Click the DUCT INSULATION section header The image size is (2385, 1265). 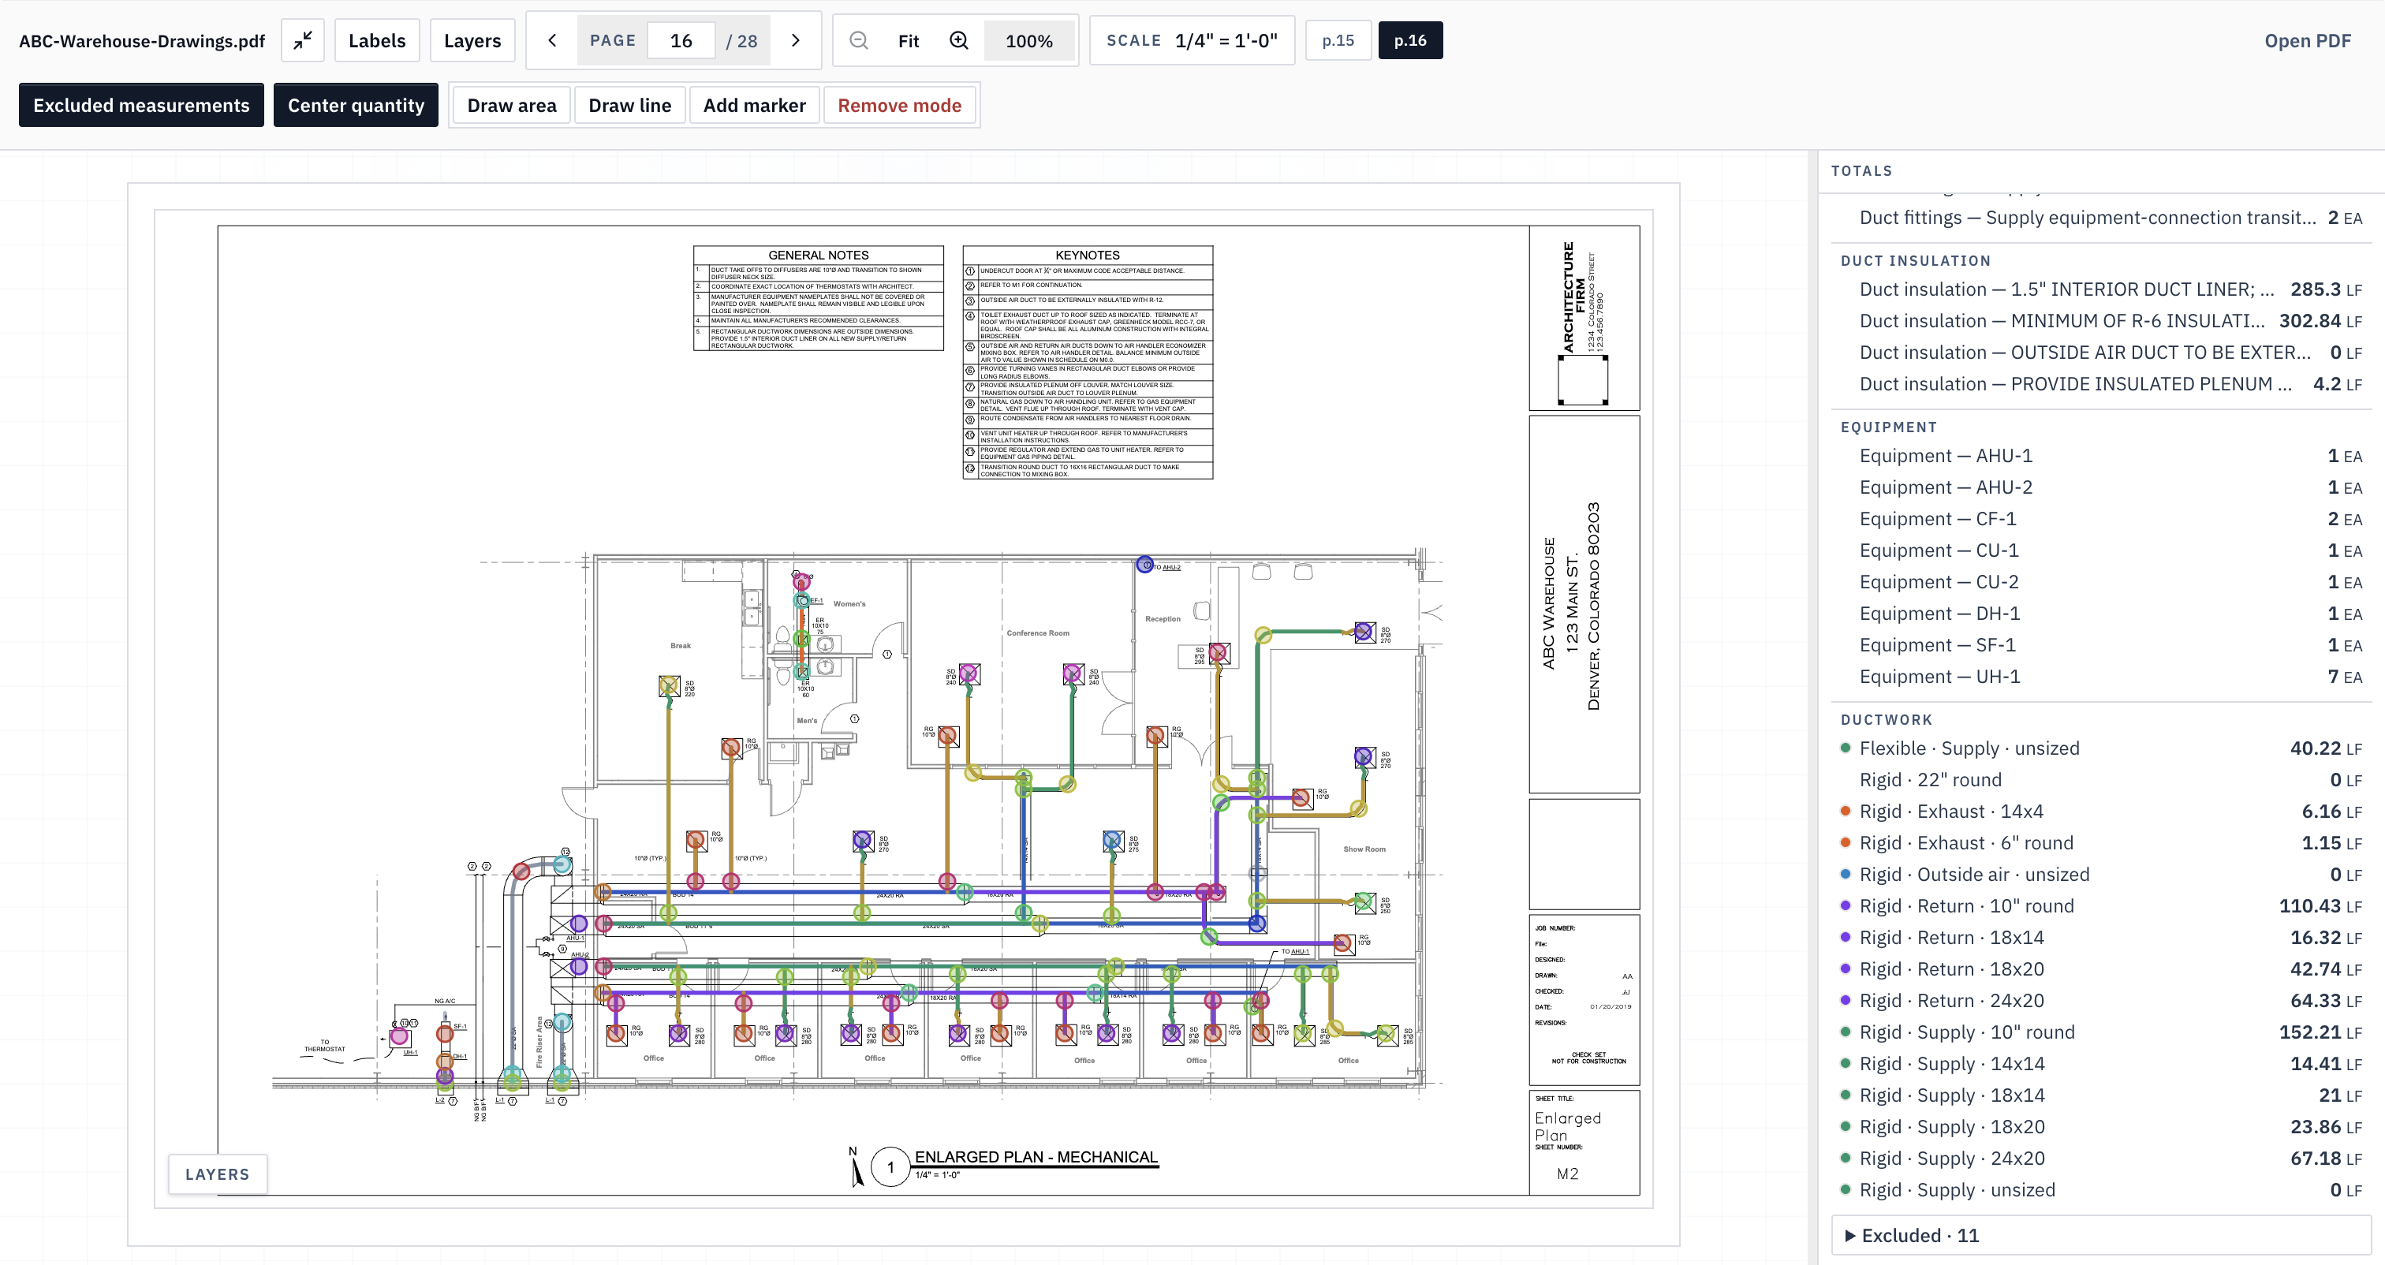1916,261
